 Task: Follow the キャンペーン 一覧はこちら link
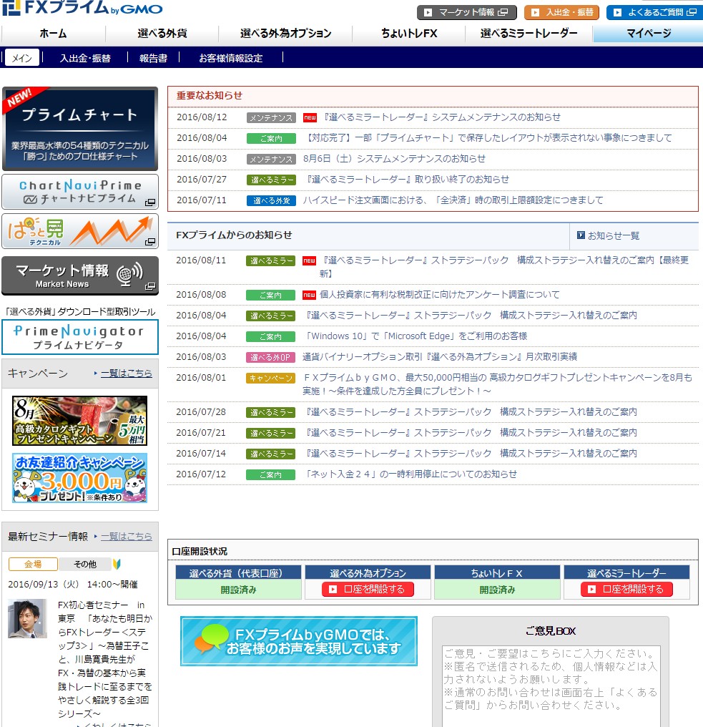pyautogui.click(x=126, y=374)
